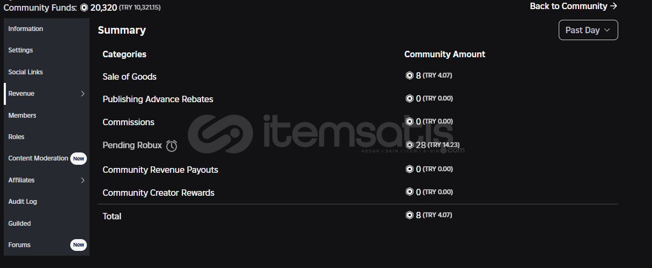This screenshot has height=268, width=652.
Task: Click Robux icon for Community Revenue Payouts
Action: tap(410, 170)
